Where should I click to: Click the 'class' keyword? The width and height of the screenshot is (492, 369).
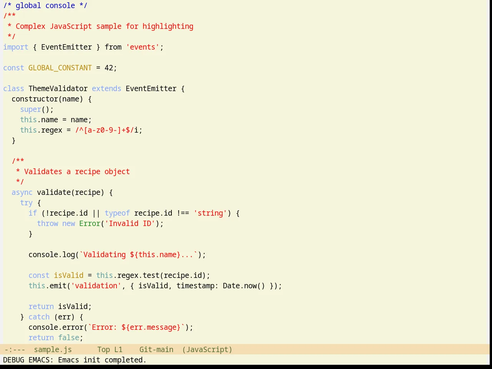(13, 88)
